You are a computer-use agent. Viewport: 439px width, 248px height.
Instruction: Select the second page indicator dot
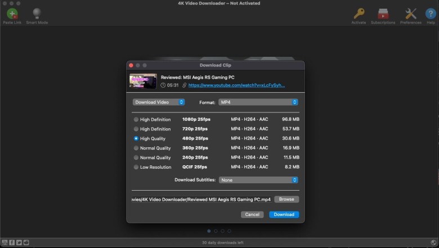(216, 231)
